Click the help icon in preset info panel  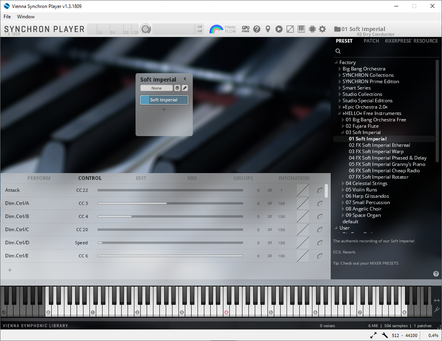pyautogui.click(x=436, y=273)
